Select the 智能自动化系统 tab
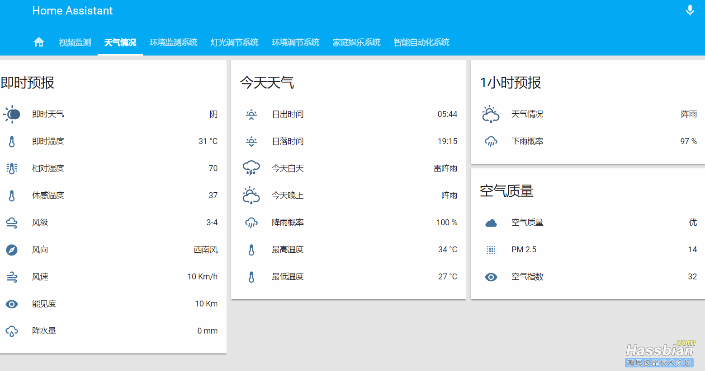The height and width of the screenshot is (371, 705). 422,42
